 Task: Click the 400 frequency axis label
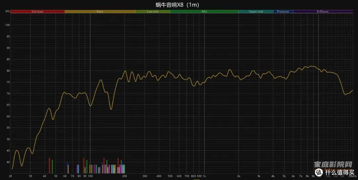click(x=159, y=176)
